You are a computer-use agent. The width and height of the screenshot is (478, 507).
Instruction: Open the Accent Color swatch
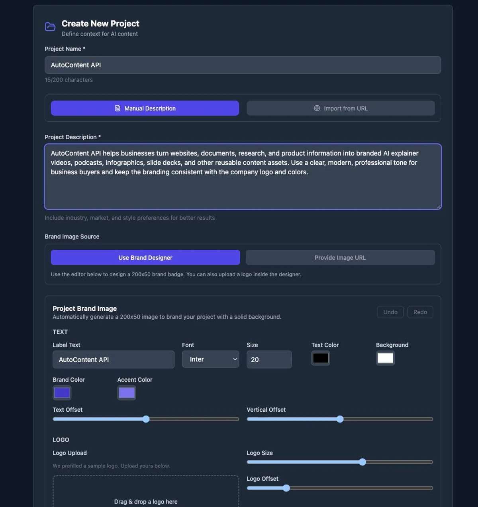point(127,393)
